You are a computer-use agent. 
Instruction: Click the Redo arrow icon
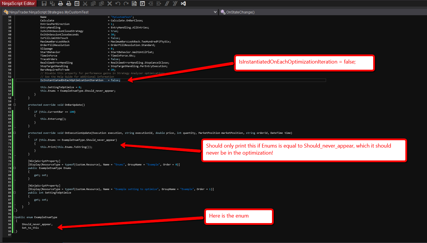(126, 4)
